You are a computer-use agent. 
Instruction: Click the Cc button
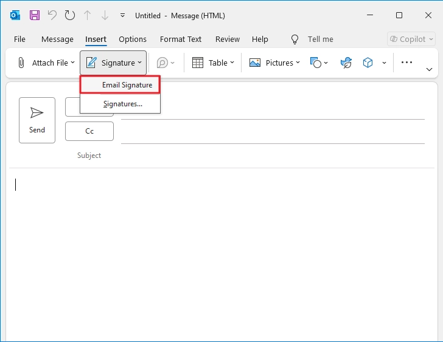89,131
